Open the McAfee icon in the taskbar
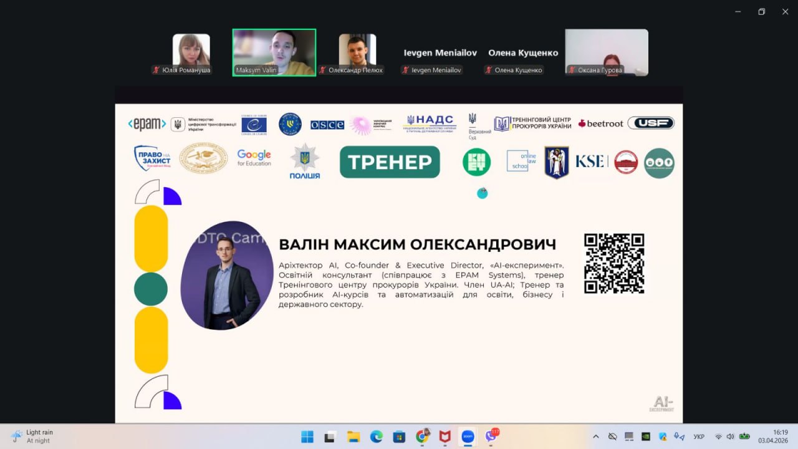This screenshot has width=798, height=449. click(445, 437)
